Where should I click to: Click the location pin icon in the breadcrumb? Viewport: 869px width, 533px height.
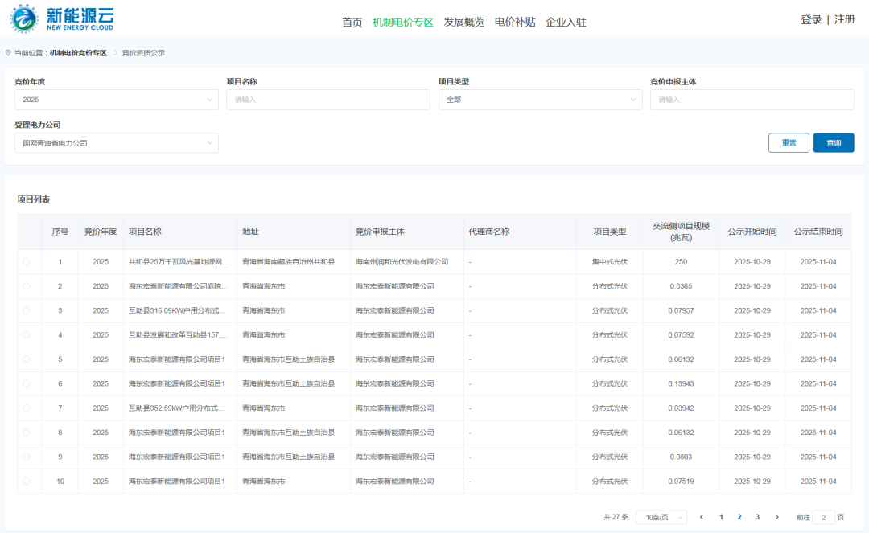(7, 52)
